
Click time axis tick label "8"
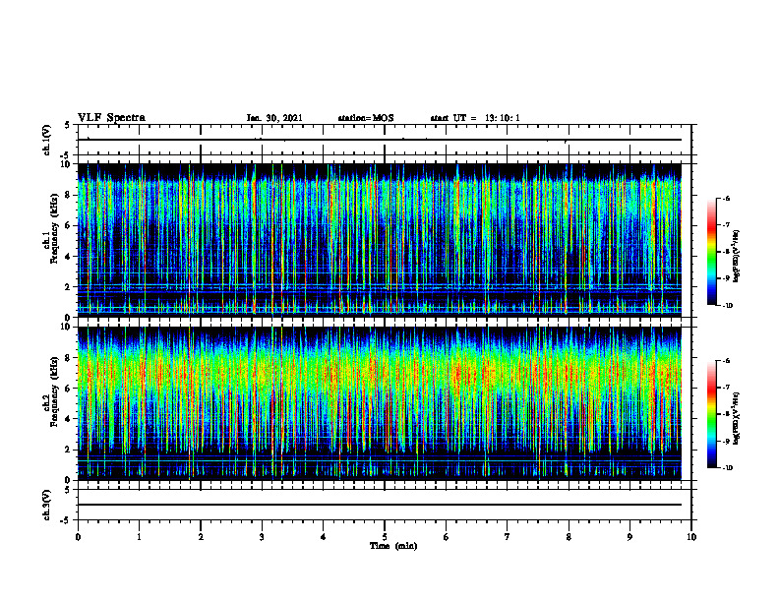point(569,537)
